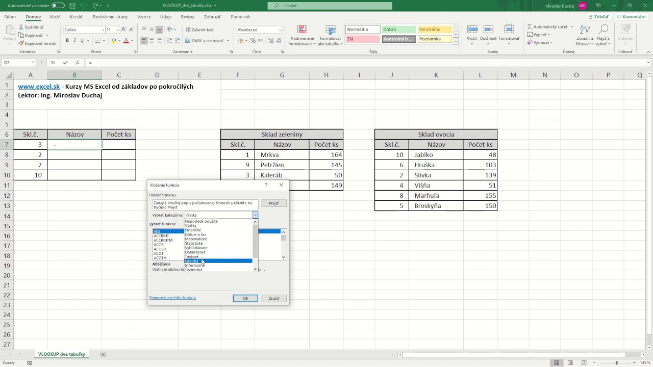Toggle Italic formatting

(x=74, y=40)
